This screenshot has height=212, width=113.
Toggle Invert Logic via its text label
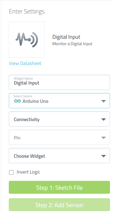click(x=29, y=172)
